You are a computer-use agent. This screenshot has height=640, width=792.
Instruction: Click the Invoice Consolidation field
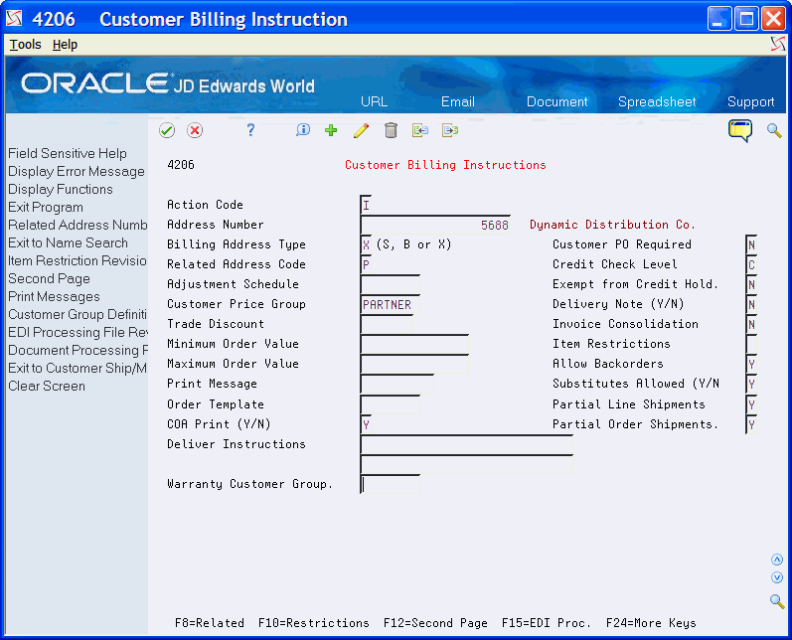coord(751,324)
